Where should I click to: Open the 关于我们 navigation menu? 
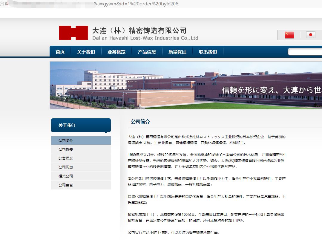click(x=86, y=52)
